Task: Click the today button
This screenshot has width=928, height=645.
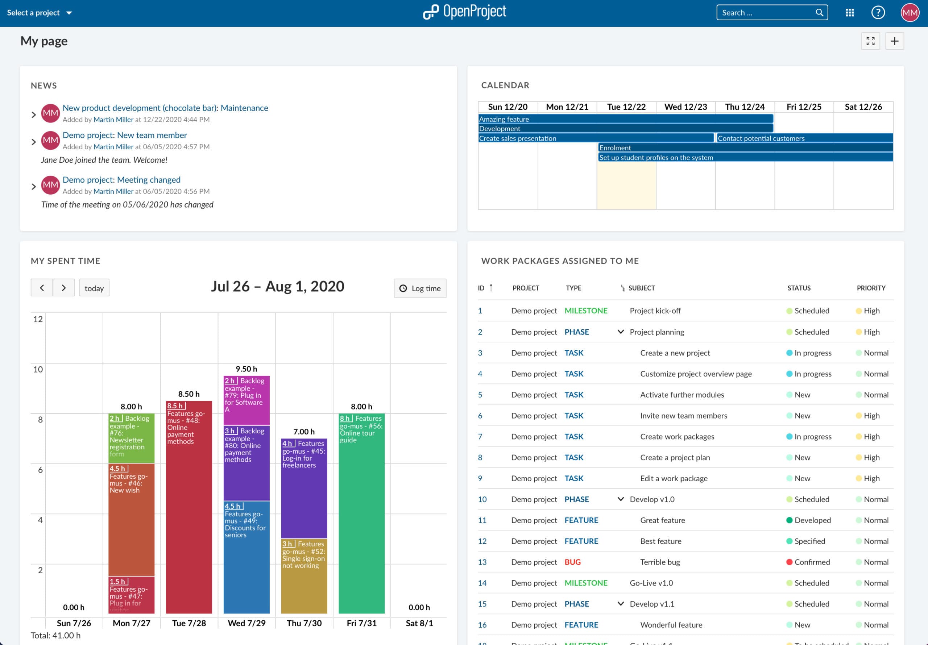Action: pyautogui.click(x=94, y=288)
